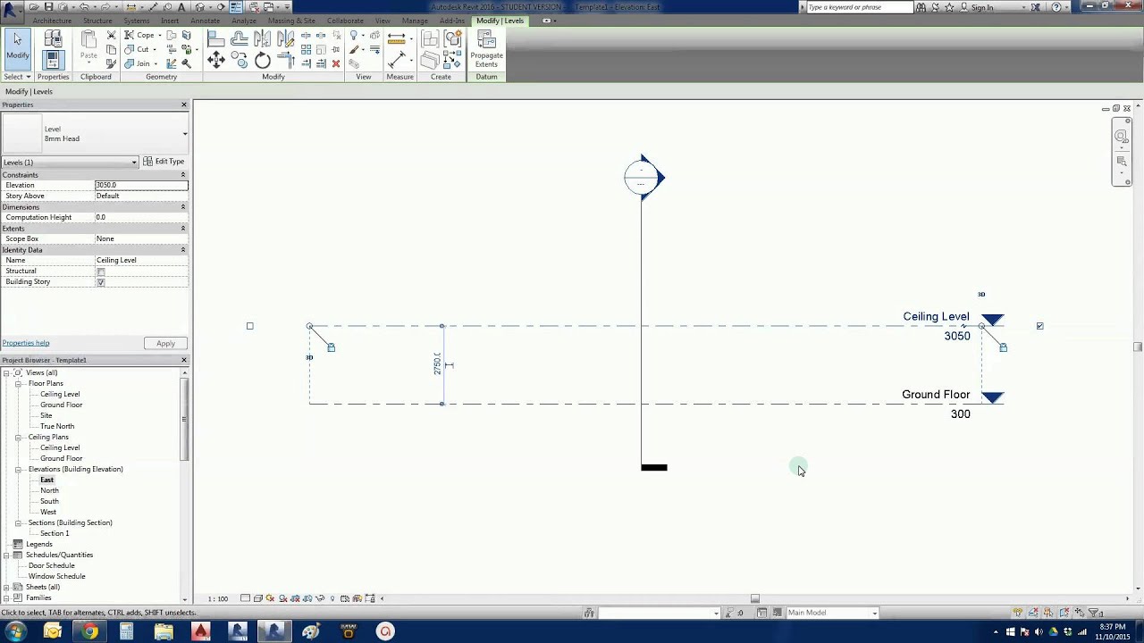Click the right lock icon near Ceiling Level

(x=1003, y=347)
